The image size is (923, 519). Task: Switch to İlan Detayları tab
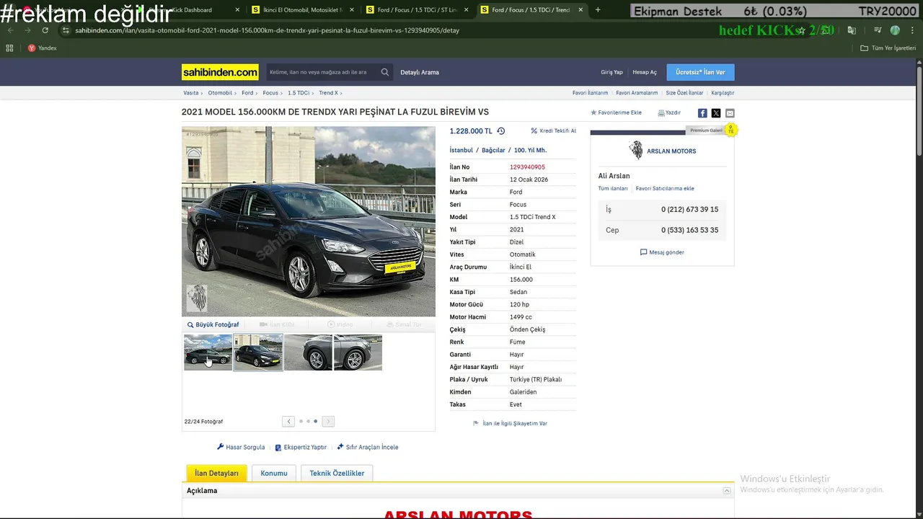click(x=216, y=473)
